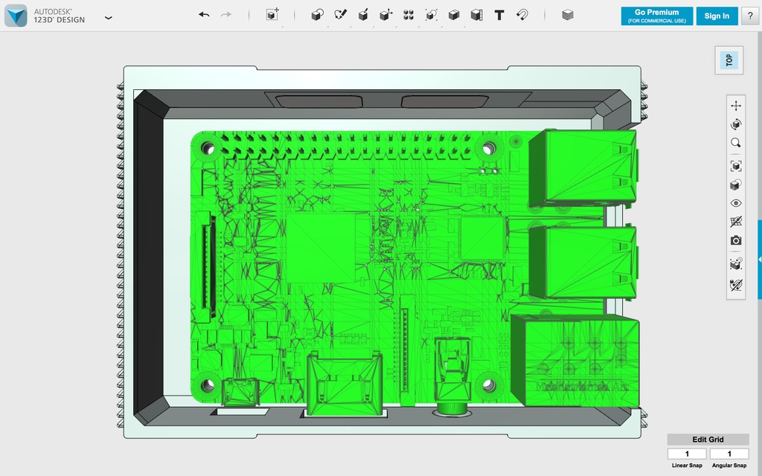Click the Undo arrow in the toolbar
This screenshot has height=476, width=762.
[x=204, y=15]
